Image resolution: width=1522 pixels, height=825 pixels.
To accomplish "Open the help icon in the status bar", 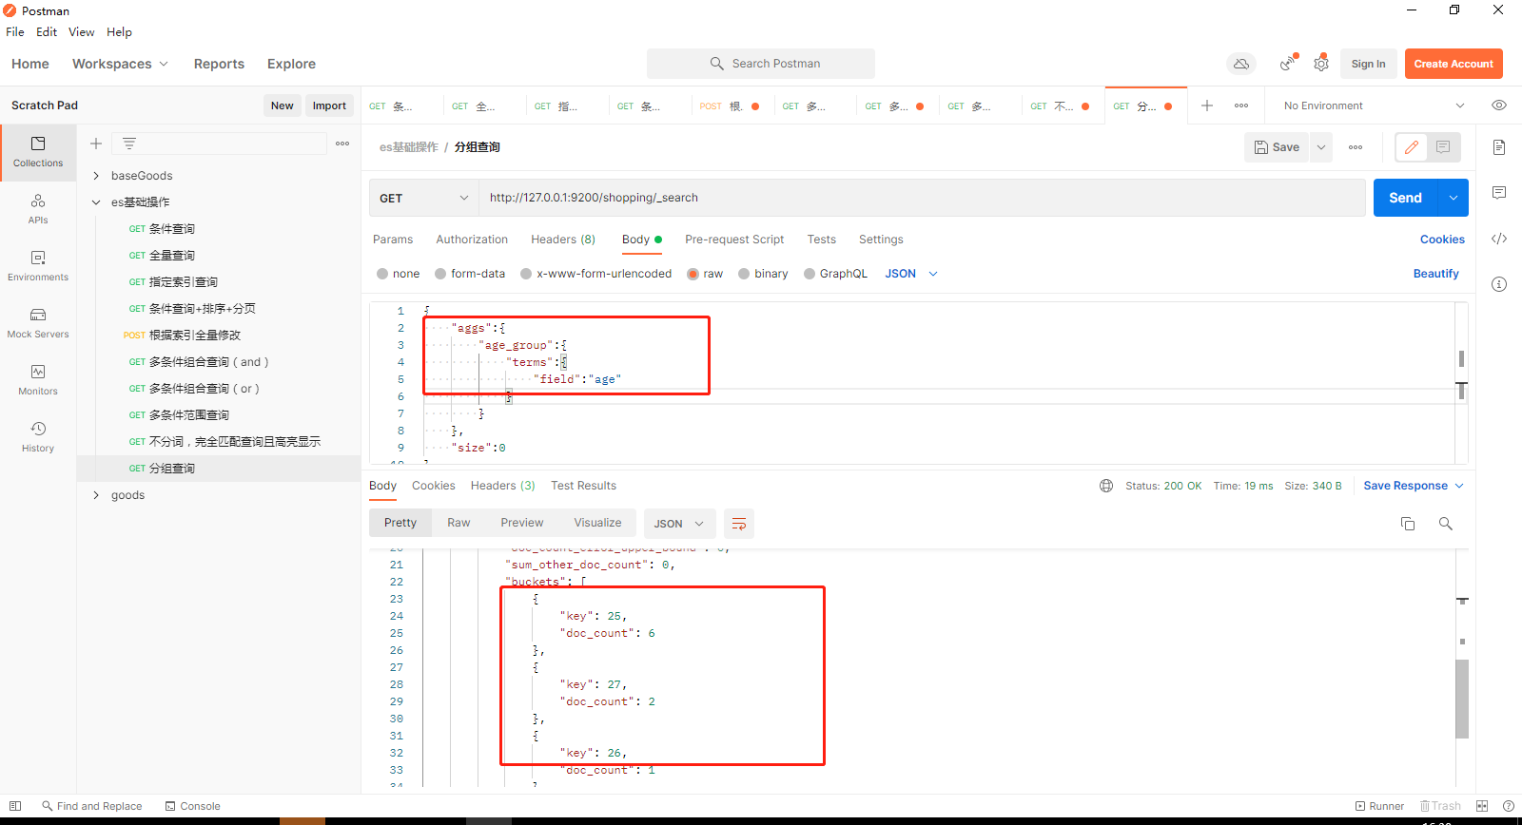I will pos(1509,806).
